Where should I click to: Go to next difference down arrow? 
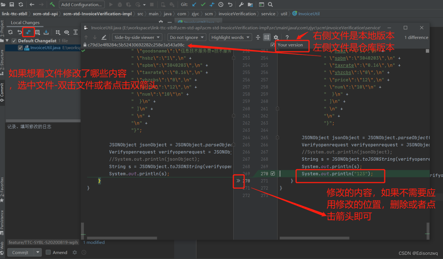[x=95, y=37]
